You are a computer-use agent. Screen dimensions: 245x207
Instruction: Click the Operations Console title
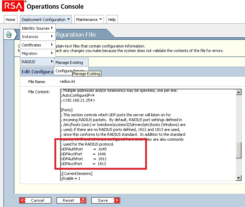click(x=55, y=7)
